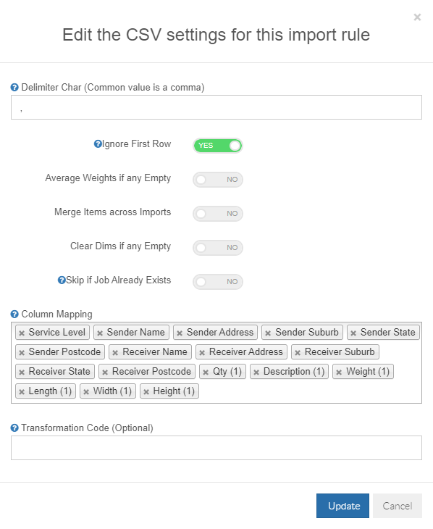Click help icon beside Skip if Job Already Exists

[x=62, y=280]
